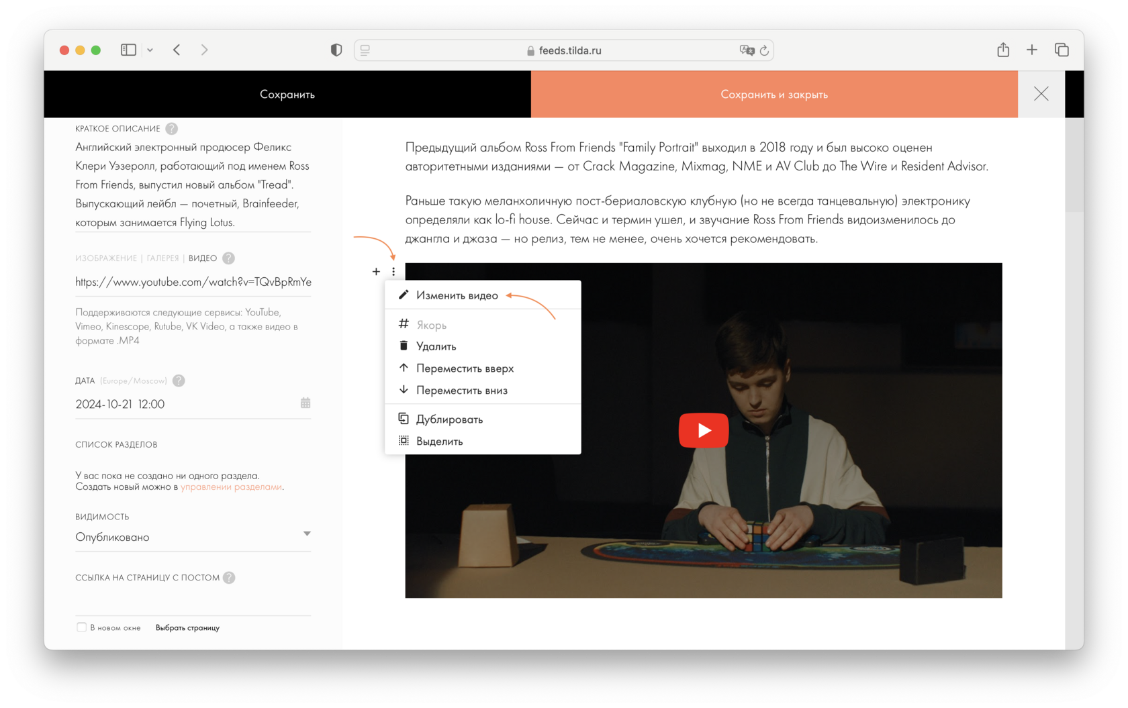Screen dimensions: 1128x708
Task: Choose Якорь from the block menu
Action: tap(483, 325)
